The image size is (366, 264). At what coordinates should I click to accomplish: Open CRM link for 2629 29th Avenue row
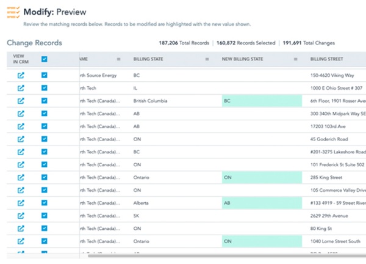tap(21, 216)
